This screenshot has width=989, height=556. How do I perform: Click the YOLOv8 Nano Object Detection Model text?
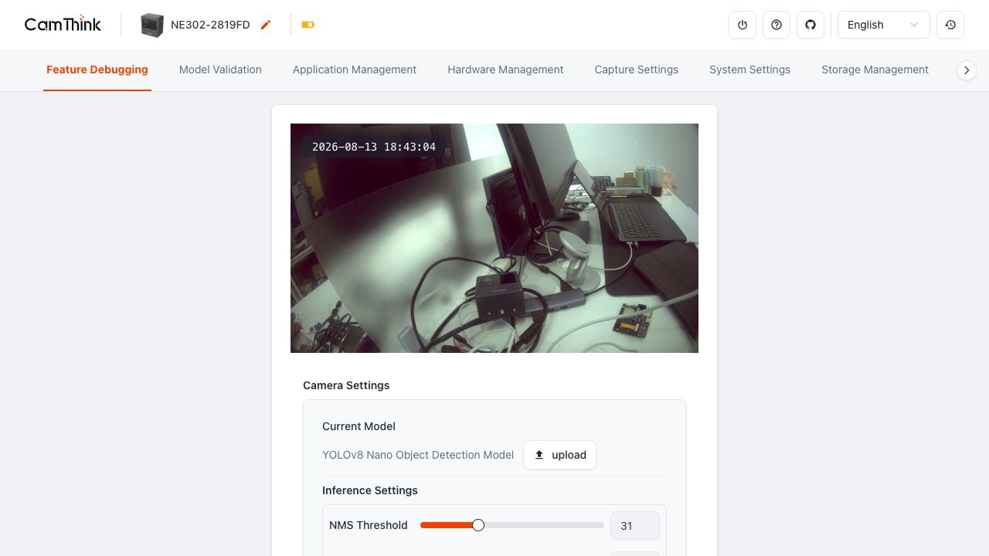coord(418,455)
